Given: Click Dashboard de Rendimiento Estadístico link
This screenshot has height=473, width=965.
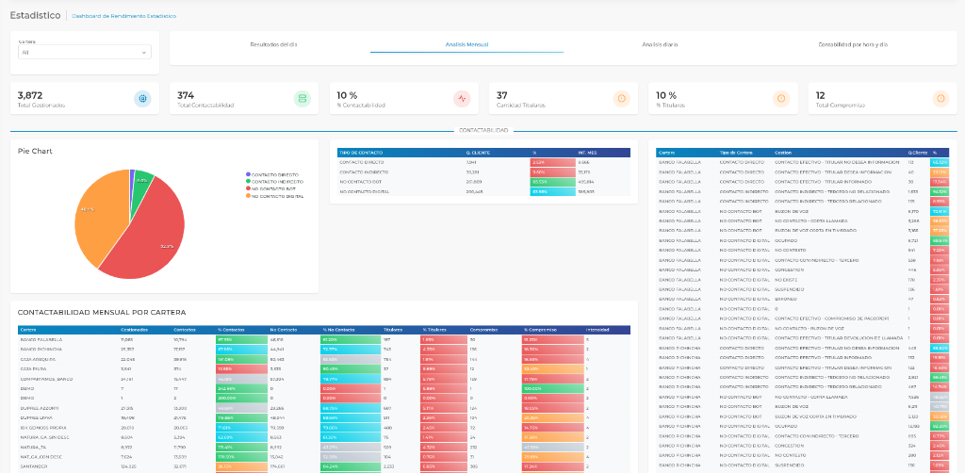Looking at the screenshot, I should click(123, 16).
